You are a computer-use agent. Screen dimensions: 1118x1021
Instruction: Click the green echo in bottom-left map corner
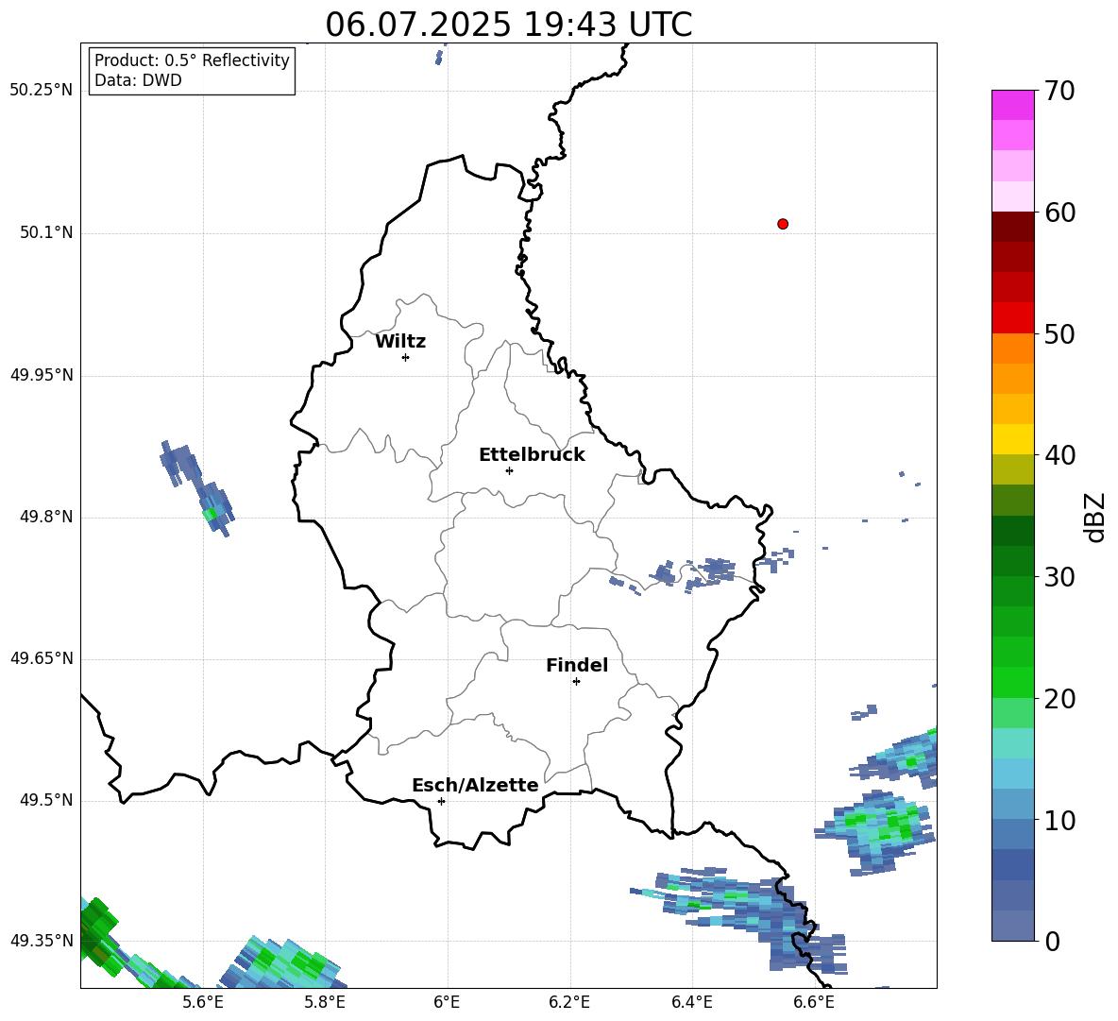100,935
